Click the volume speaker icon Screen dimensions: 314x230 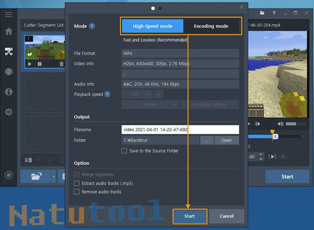point(281,124)
